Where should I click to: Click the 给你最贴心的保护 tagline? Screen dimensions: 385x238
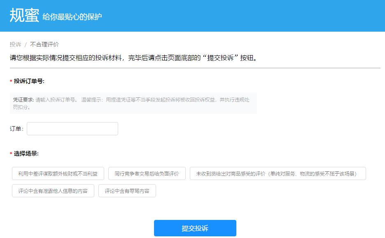pos(72,16)
